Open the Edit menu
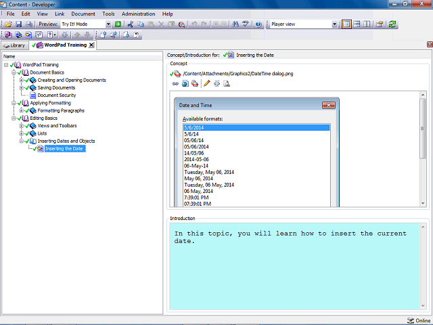 [x=26, y=14]
